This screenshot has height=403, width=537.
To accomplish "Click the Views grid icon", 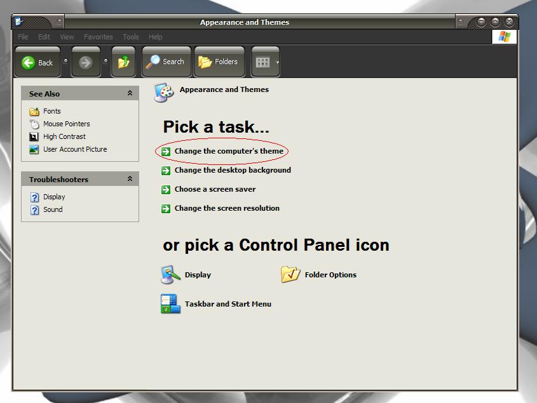I will pyautogui.click(x=262, y=62).
